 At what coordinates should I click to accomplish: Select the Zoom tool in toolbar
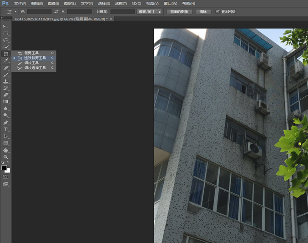click(6, 157)
